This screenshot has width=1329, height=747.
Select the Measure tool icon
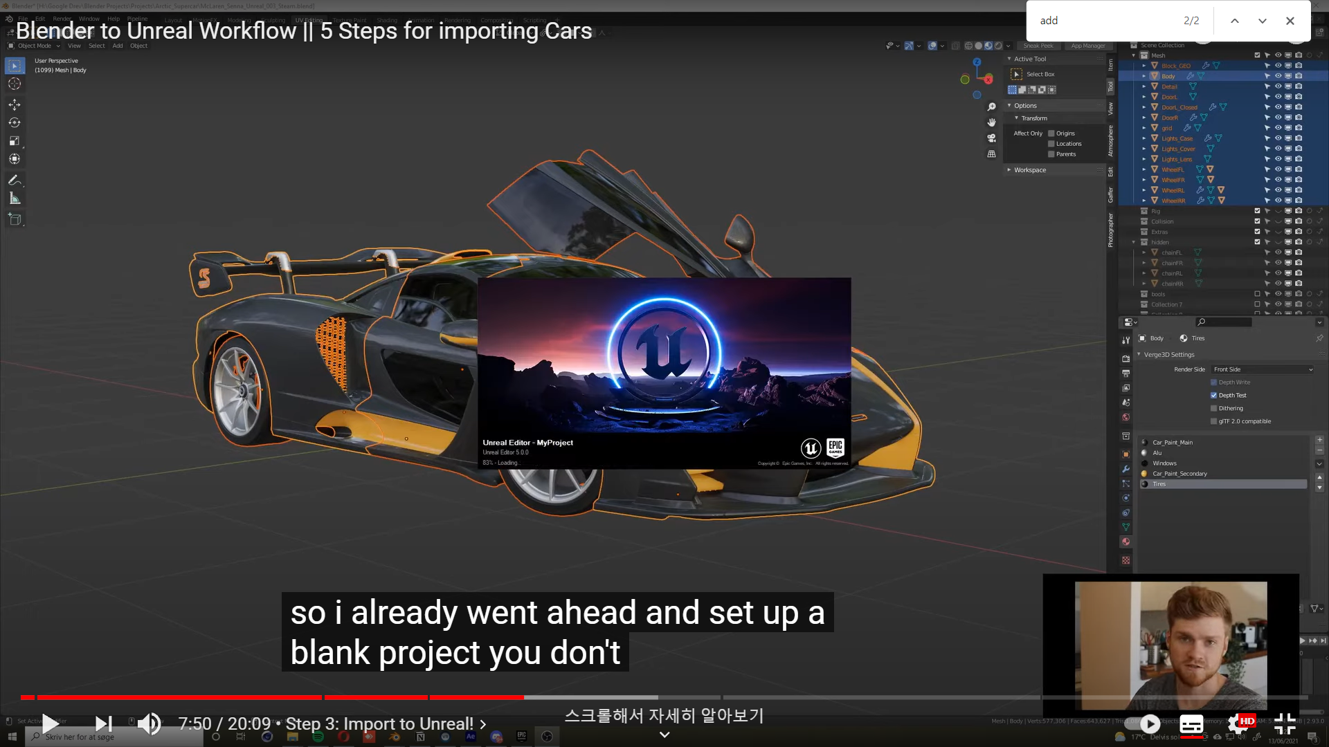pyautogui.click(x=15, y=199)
